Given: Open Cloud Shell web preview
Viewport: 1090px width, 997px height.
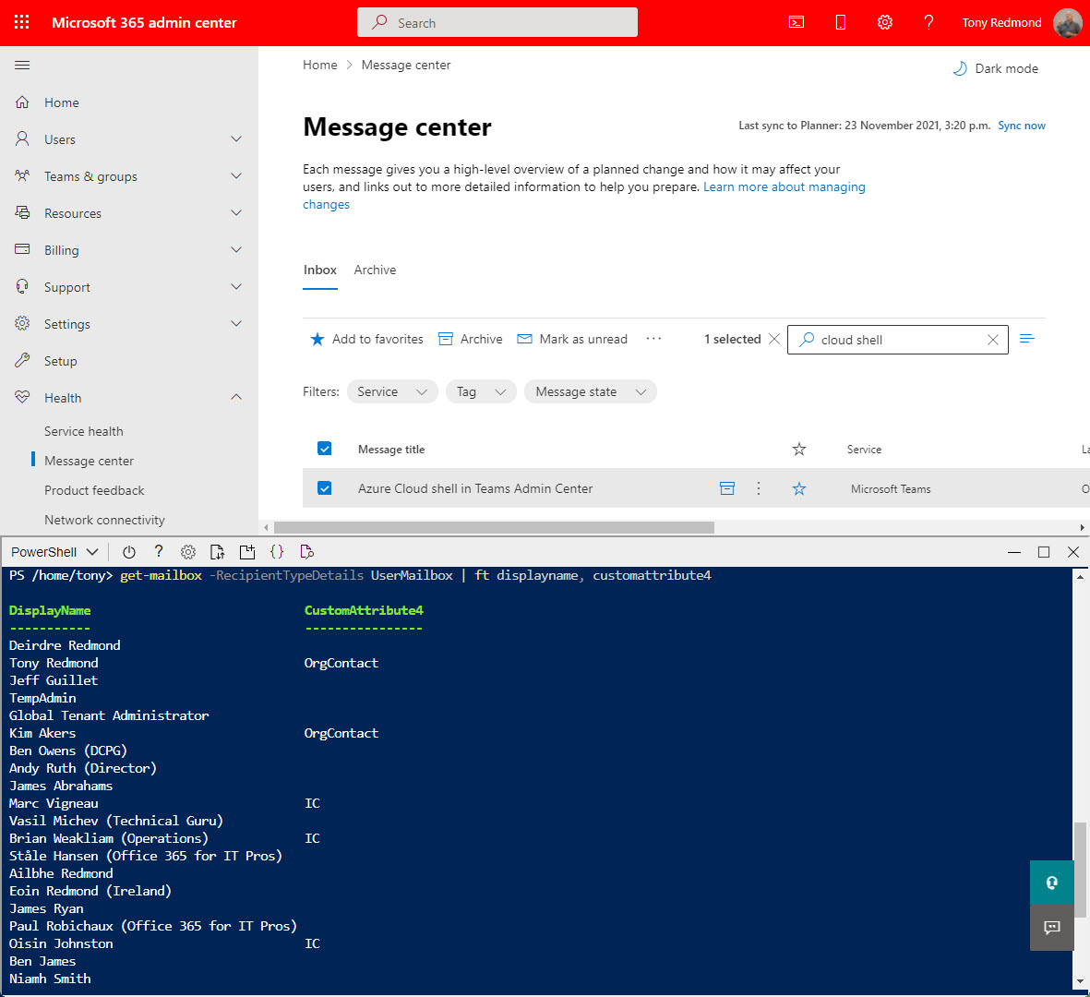Looking at the screenshot, I should point(306,551).
